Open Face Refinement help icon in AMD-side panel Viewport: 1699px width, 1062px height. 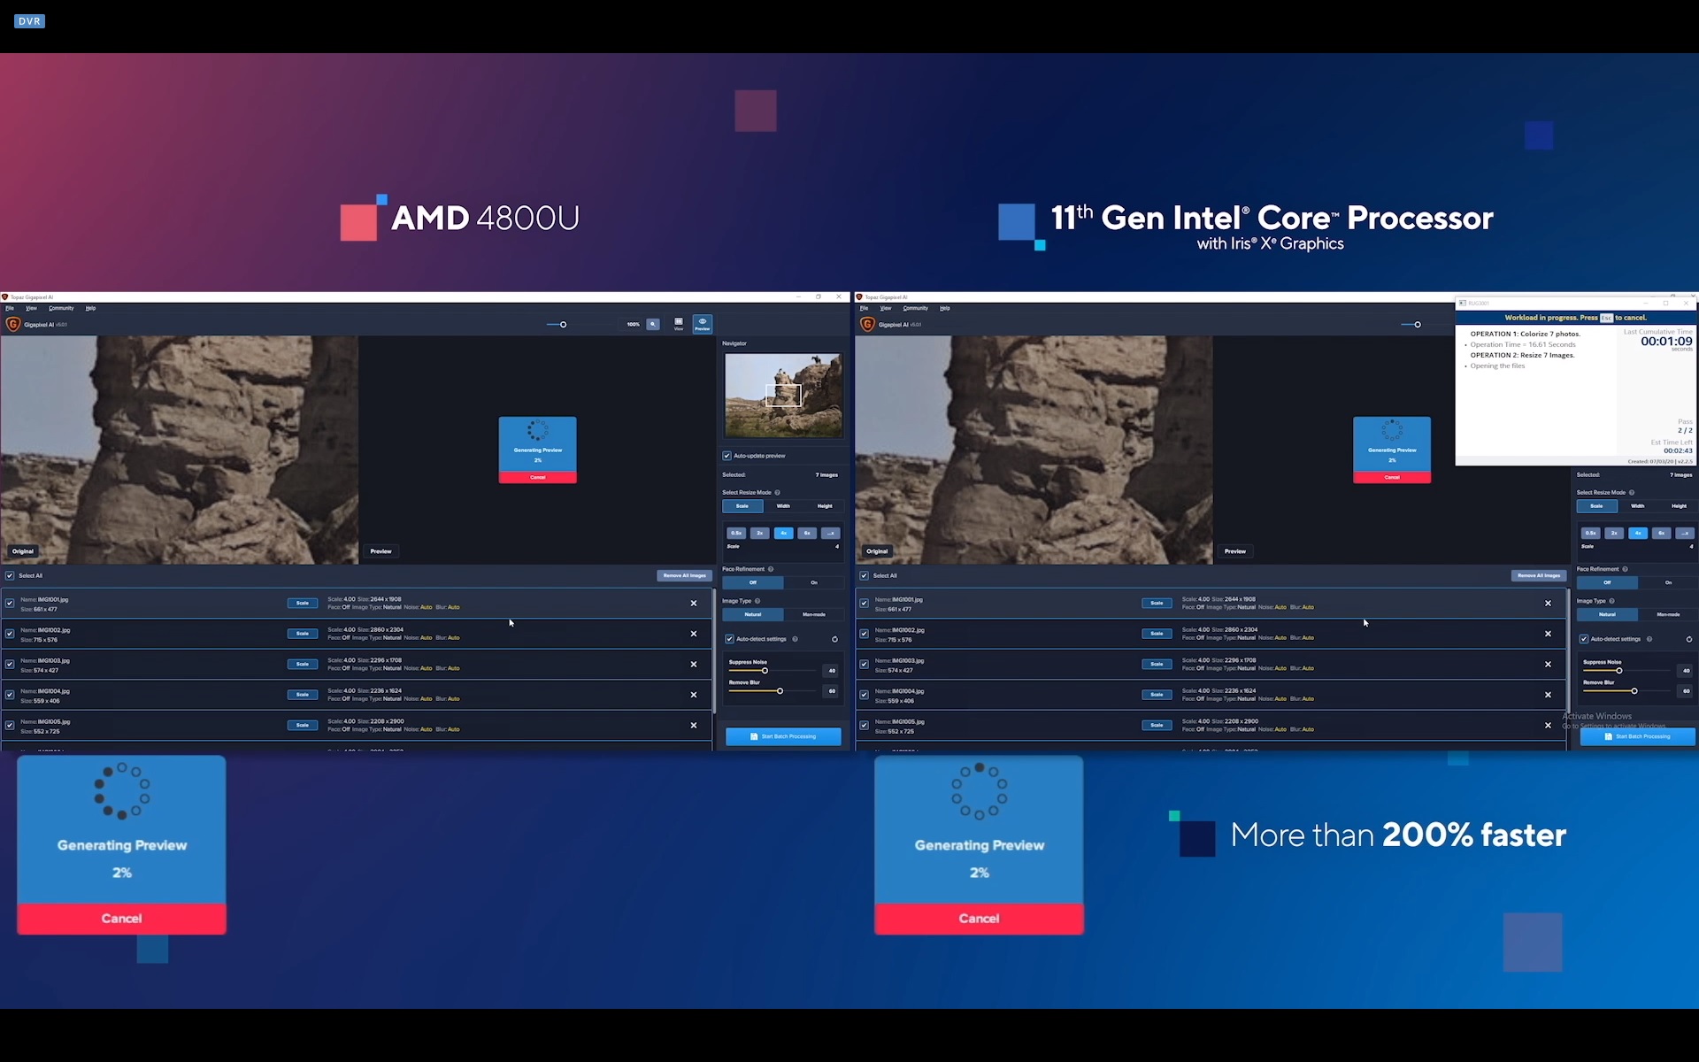tap(771, 569)
